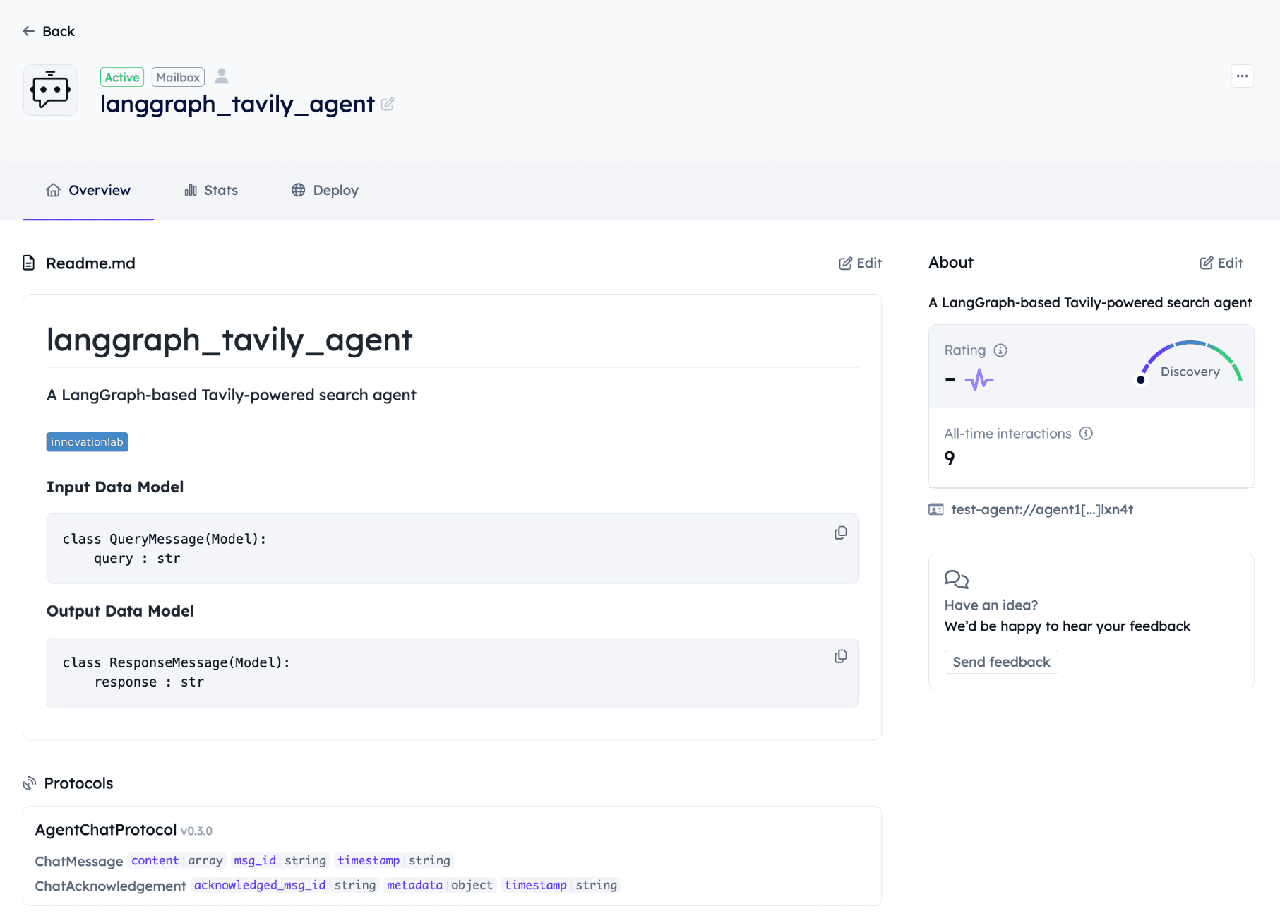Click the Output Data Model heading
This screenshot has width=1280, height=921.
(120, 612)
